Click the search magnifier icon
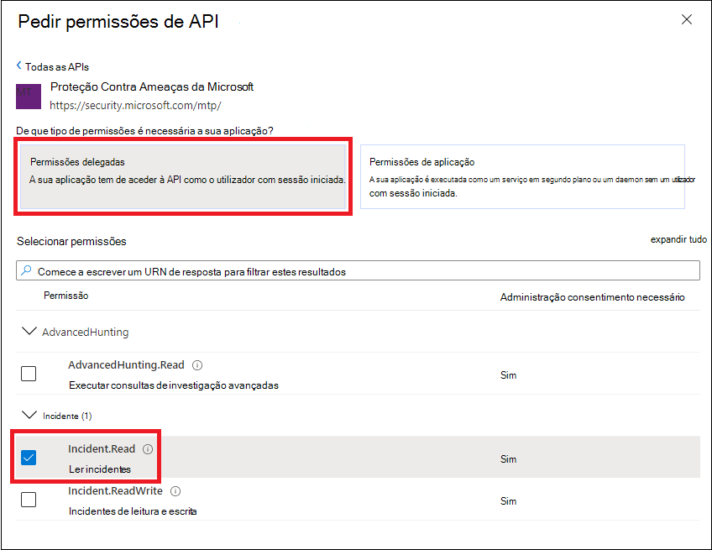This screenshot has height=550, width=712. click(26, 270)
